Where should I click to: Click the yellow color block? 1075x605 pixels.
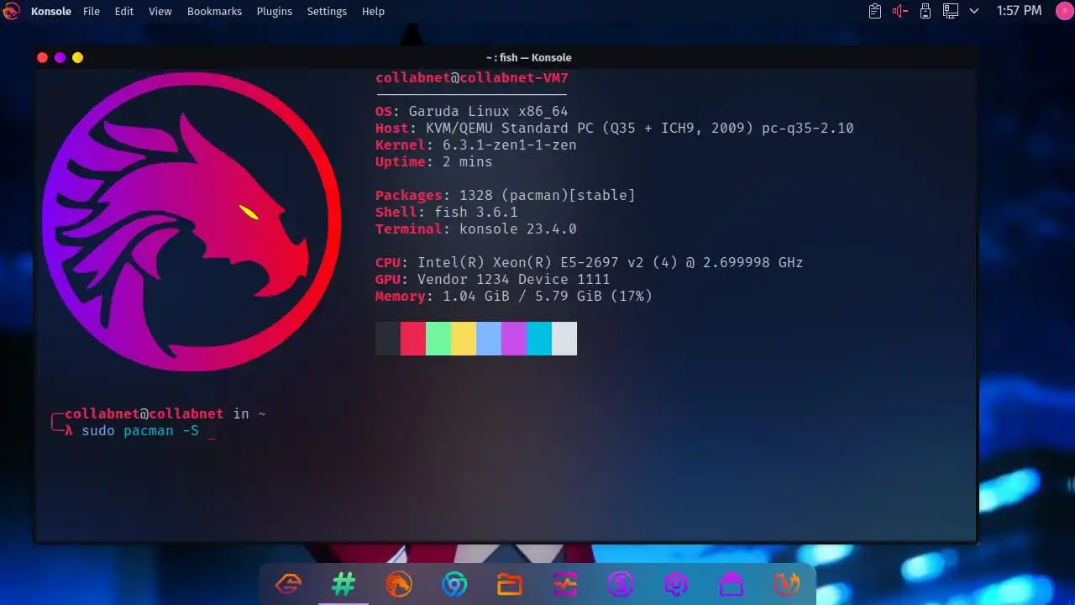coord(464,339)
